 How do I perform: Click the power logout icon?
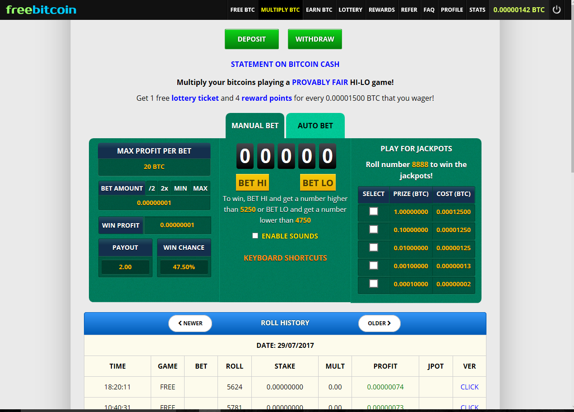(x=556, y=9)
